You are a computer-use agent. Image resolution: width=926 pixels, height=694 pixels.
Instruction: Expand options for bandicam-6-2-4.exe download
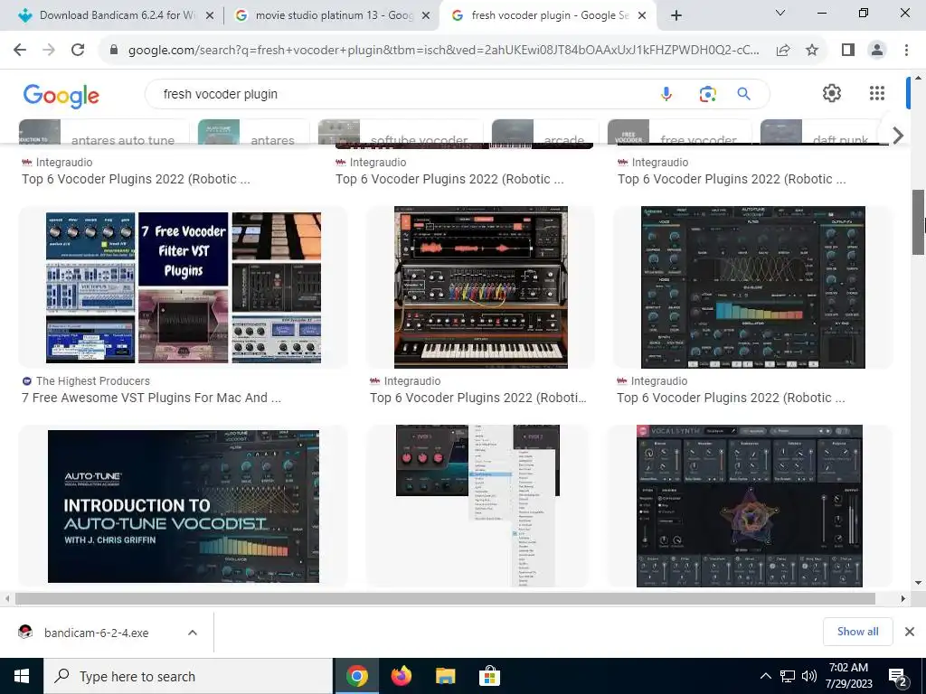tap(193, 633)
